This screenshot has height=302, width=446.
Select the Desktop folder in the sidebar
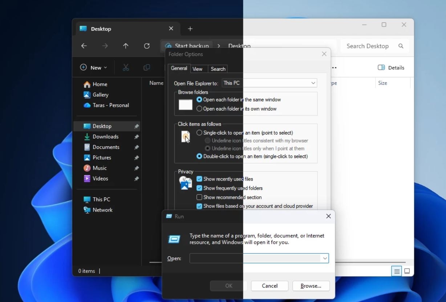tap(107, 126)
